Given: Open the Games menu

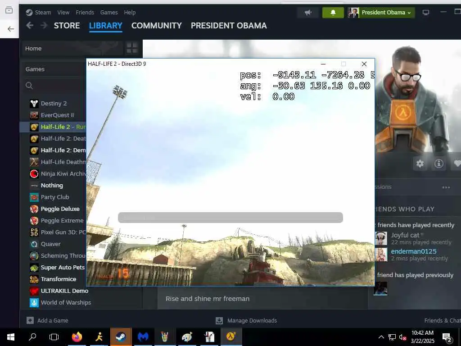Looking at the screenshot, I should [x=109, y=12].
